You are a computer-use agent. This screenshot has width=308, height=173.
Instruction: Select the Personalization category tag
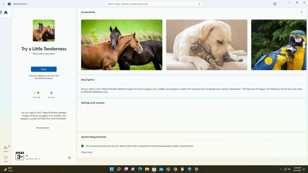[x=43, y=128]
